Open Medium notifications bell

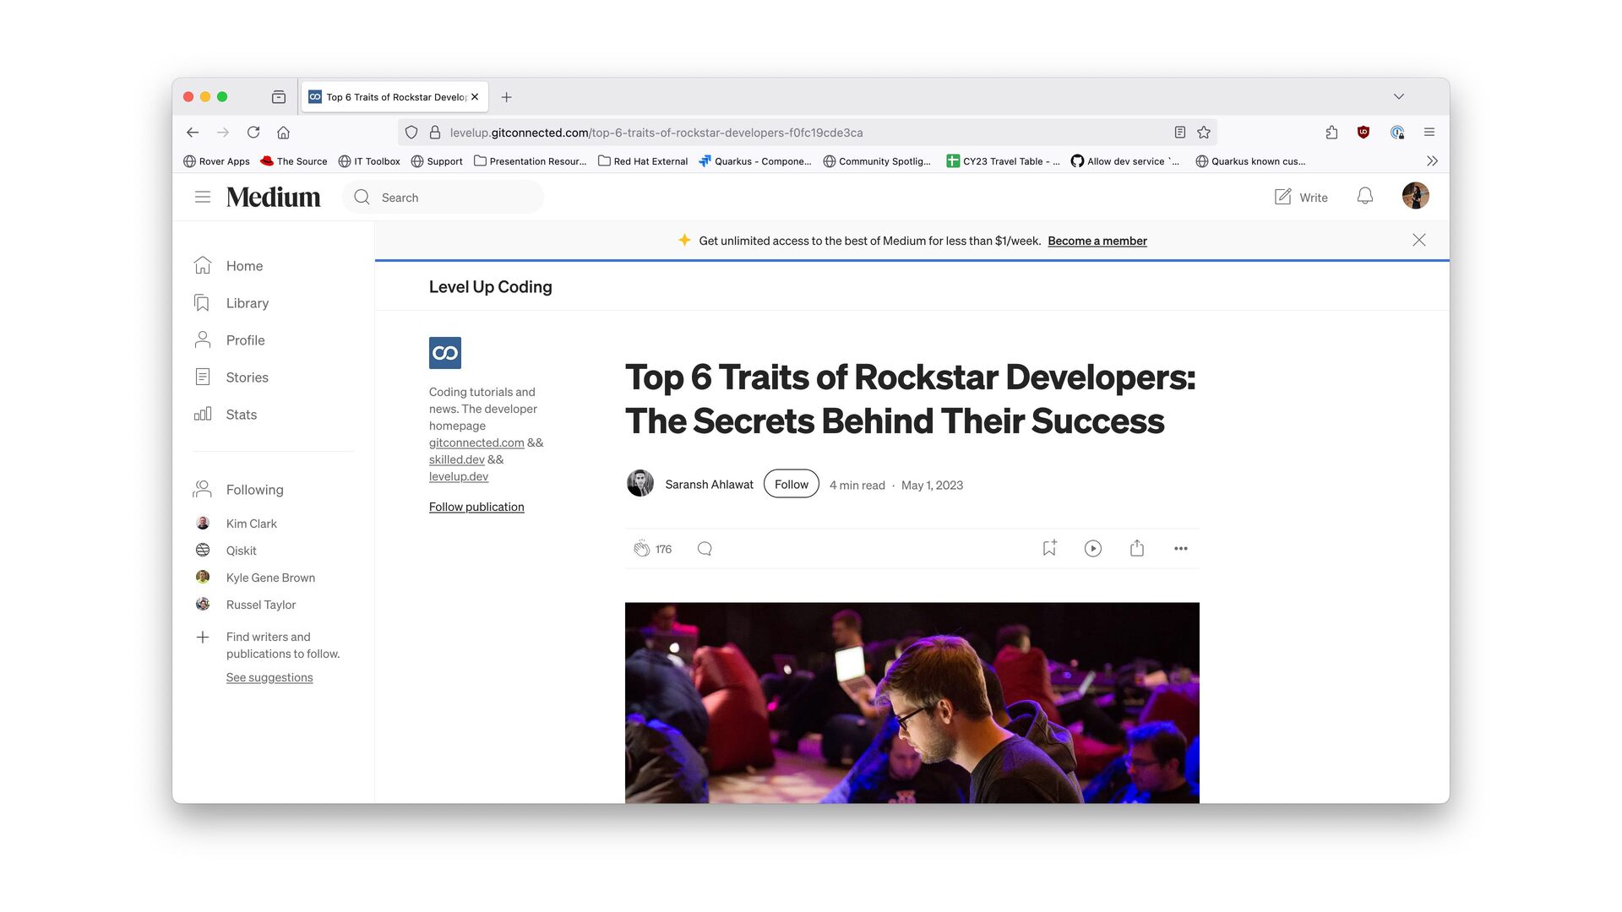1365,197
